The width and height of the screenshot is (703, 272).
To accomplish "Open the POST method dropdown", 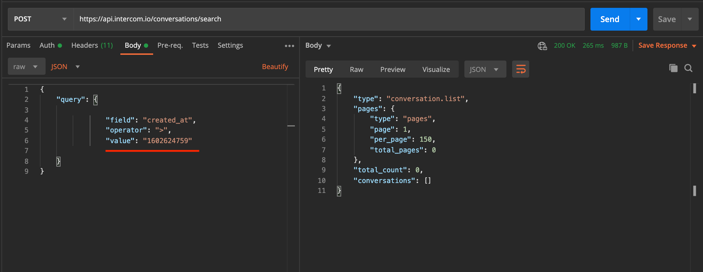I will click(41, 19).
